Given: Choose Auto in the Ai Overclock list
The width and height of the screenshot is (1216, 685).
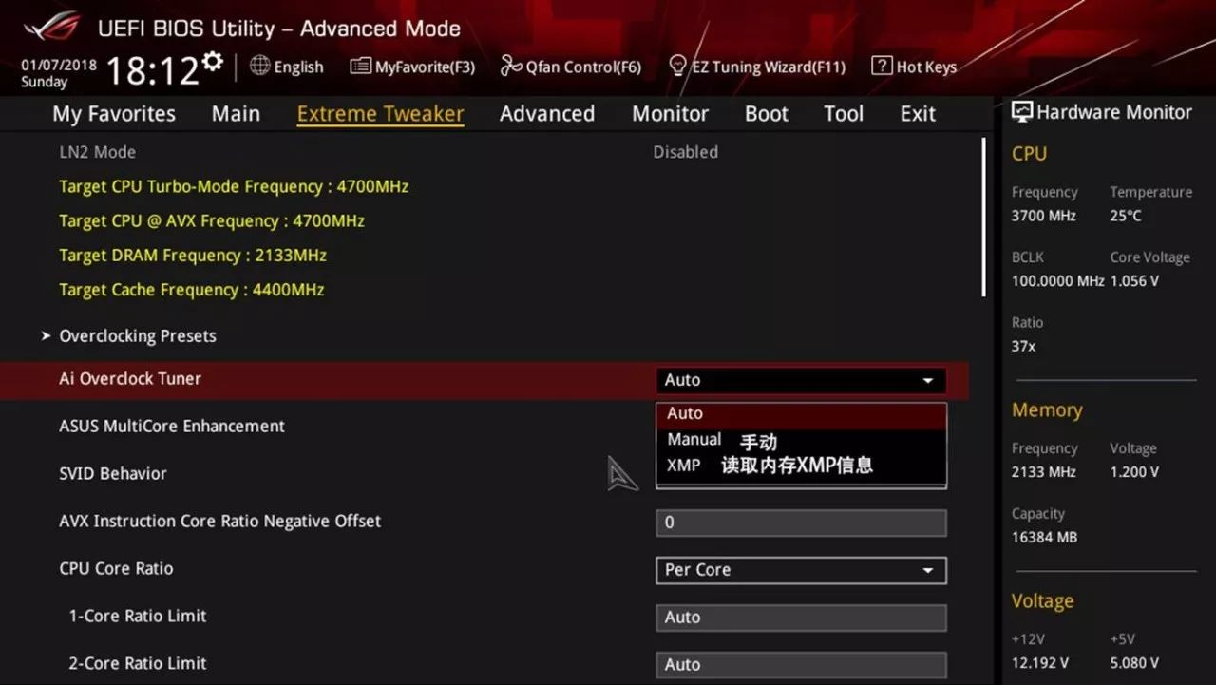Looking at the screenshot, I should (801, 414).
